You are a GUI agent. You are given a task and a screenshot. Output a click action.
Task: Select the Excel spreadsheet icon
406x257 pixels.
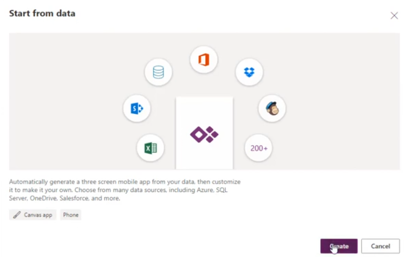(150, 148)
